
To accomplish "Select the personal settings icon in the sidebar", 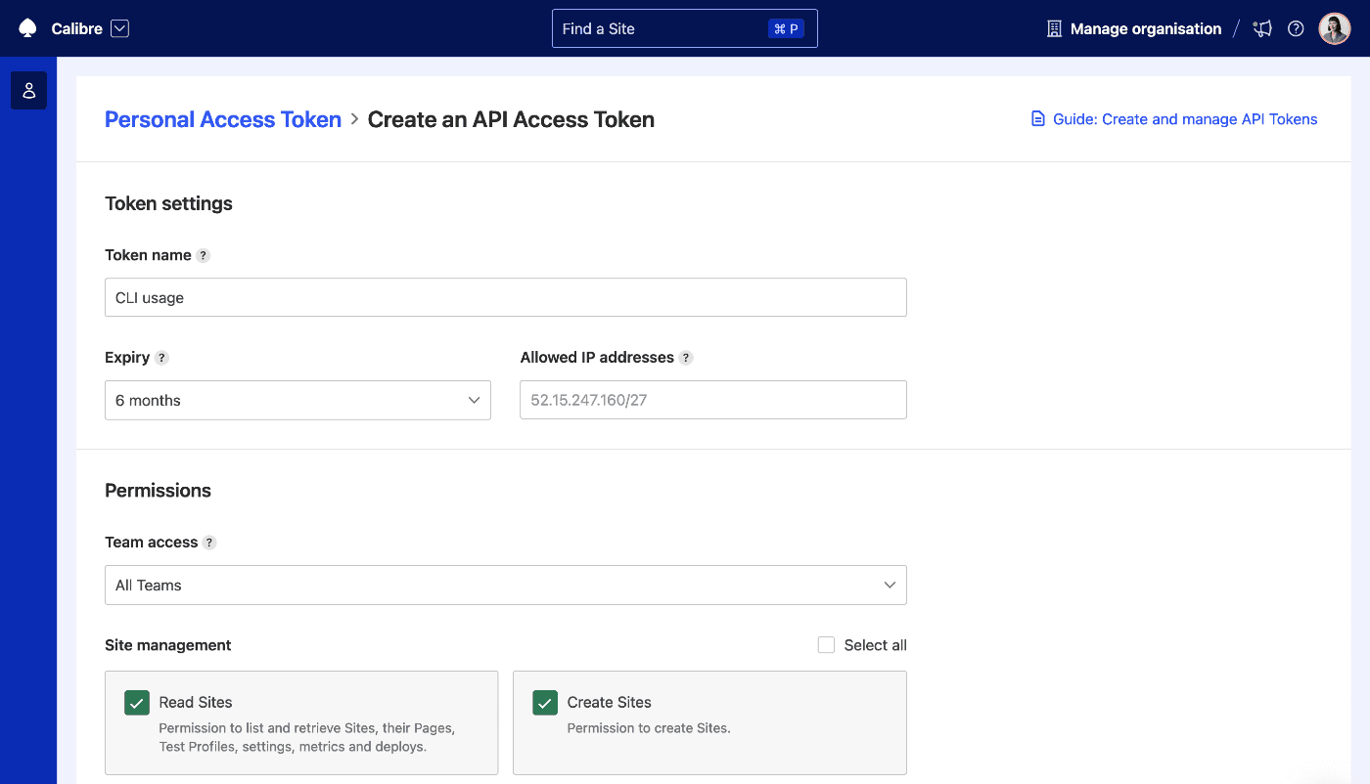I will click(x=28, y=90).
